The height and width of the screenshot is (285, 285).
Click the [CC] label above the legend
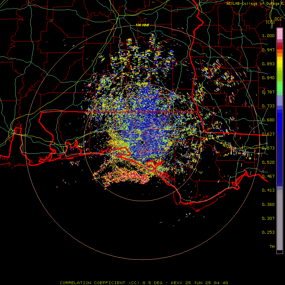[270, 22]
